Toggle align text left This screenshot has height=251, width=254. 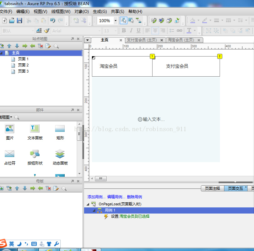tap(147, 30)
